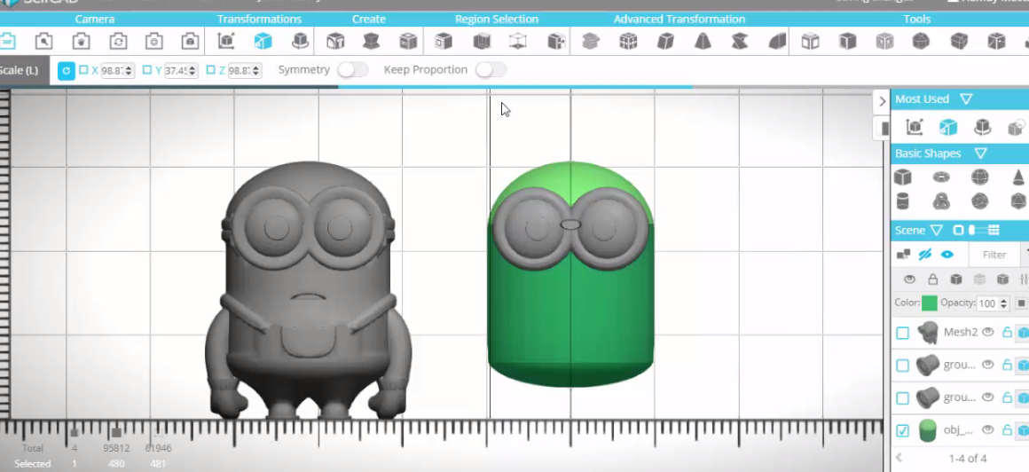Select the wireframe cube region selection icon
Screen dimensions: 1029x472
coord(518,42)
